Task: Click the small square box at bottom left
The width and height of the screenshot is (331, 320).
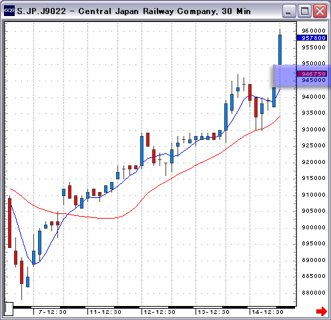Action: click(9, 309)
